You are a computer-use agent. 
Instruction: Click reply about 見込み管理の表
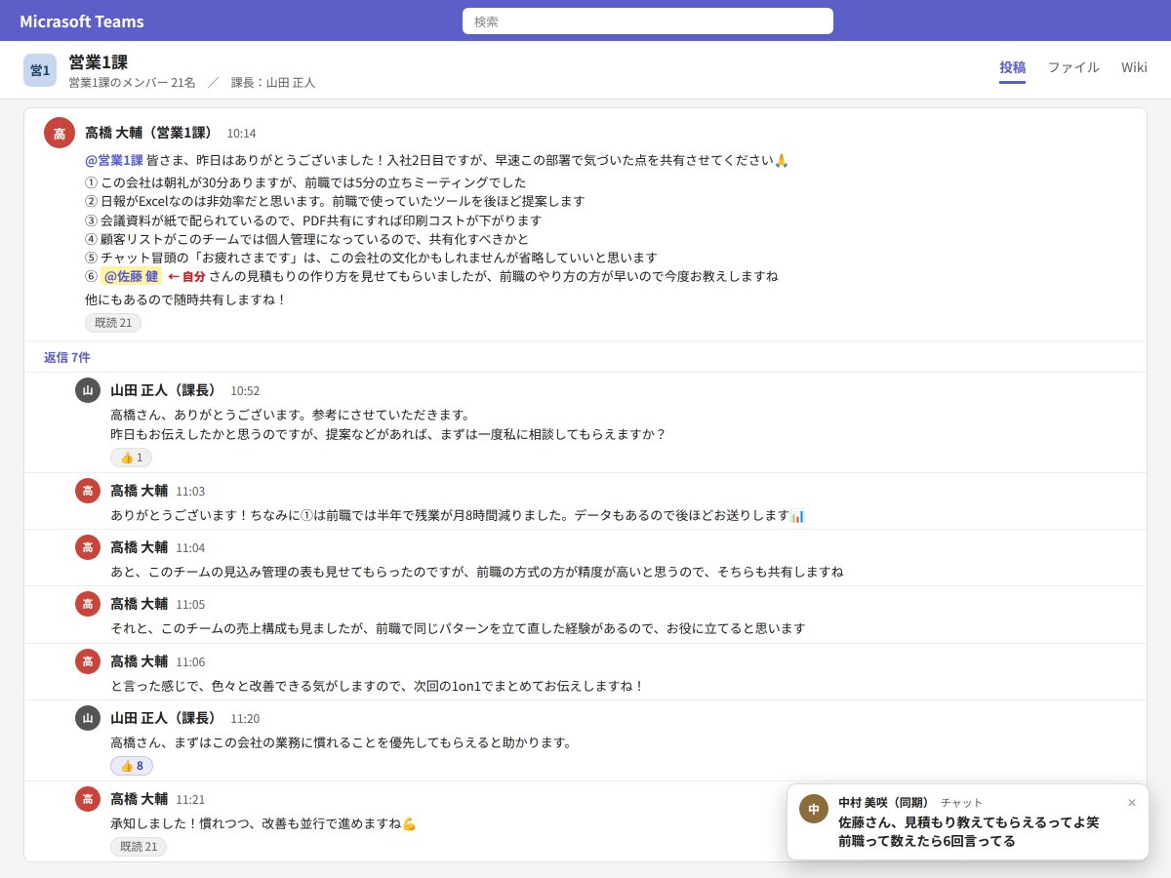click(476, 572)
